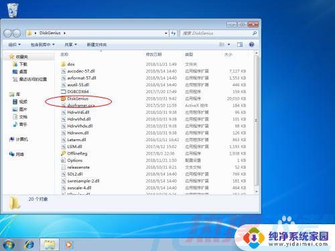Select the avcodec-57.dll file
The image size is (335, 251).
click(x=81, y=71)
